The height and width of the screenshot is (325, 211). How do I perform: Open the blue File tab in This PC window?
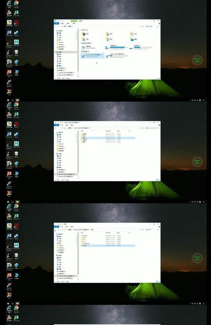click(x=57, y=23)
